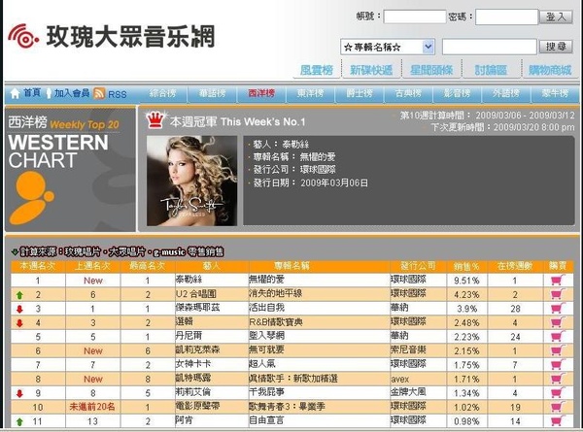Screen dimensions: 583x432
Task: Go to 首頁 home link
Action: click(32, 93)
